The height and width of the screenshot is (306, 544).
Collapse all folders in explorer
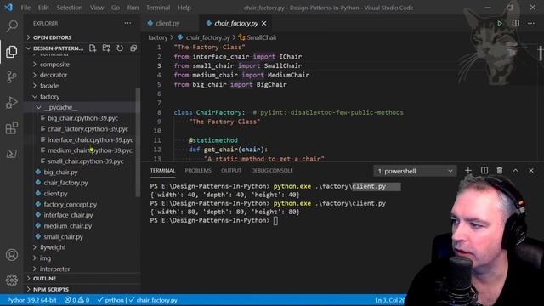(x=133, y=48)
